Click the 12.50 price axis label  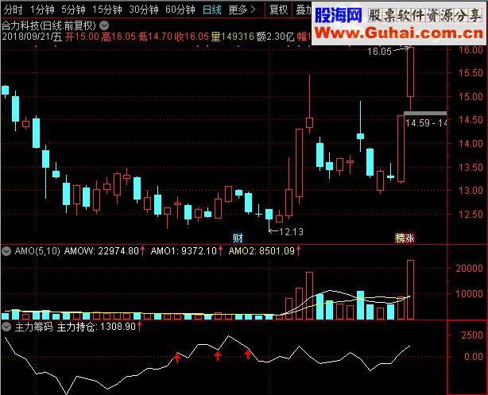click(471, 214)
